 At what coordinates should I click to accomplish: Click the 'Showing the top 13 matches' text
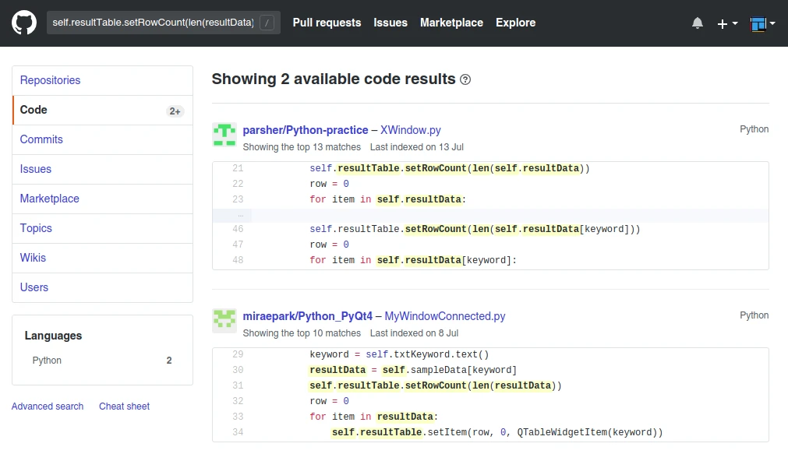coord(302,147)
